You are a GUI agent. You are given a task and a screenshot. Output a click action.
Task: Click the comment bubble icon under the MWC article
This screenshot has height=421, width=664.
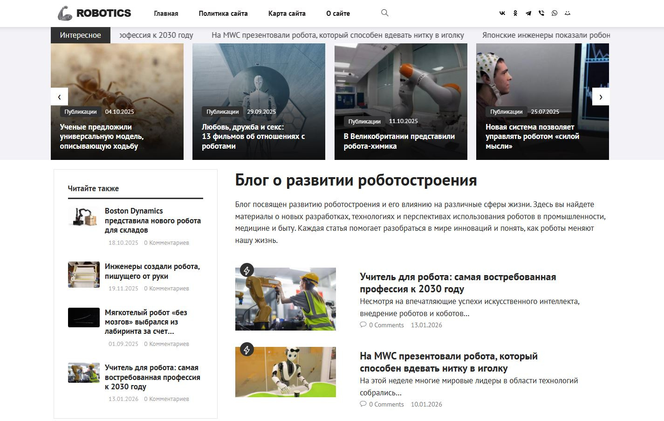363,404
